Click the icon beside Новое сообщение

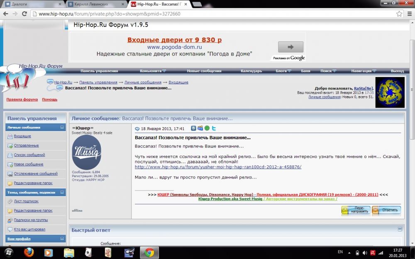tap(10, 165)
